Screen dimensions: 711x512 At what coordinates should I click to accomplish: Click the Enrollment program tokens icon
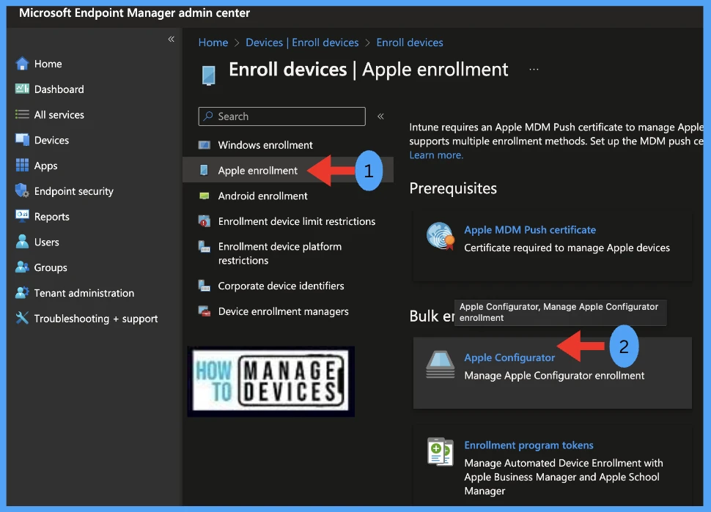pos(441,451)
